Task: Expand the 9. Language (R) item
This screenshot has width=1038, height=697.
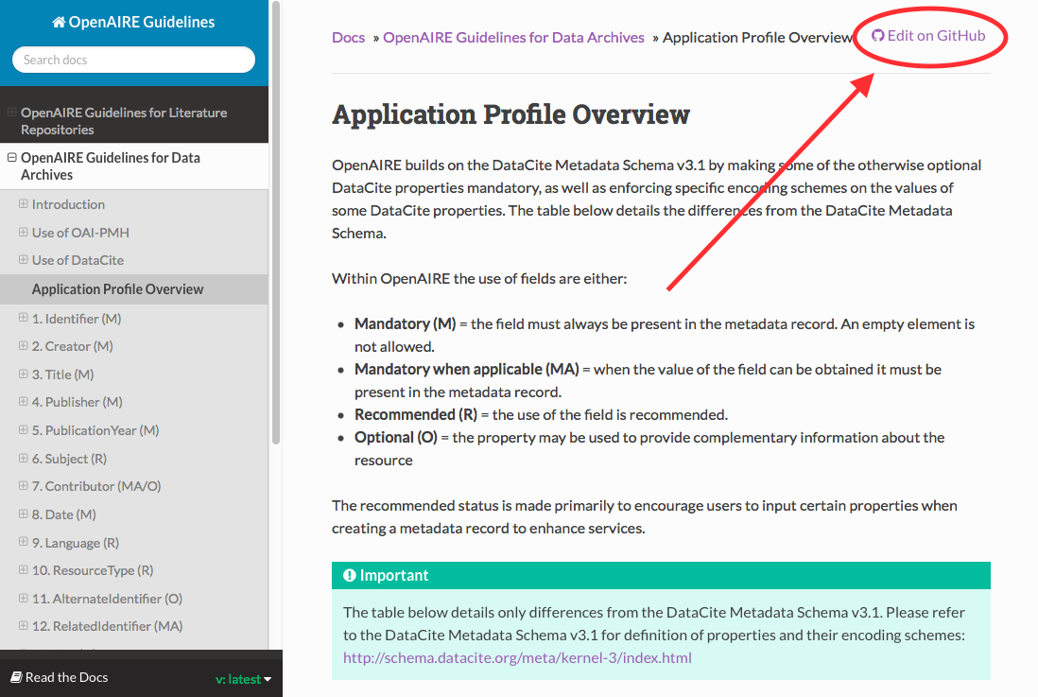Action: point(24,542)
